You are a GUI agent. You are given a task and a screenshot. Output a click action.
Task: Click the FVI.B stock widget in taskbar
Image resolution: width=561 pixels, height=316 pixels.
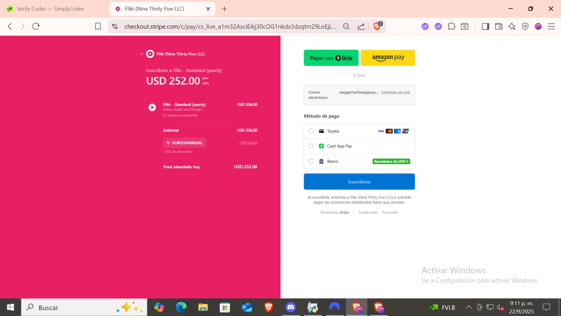pyautogui.click(x=442, y=307)
